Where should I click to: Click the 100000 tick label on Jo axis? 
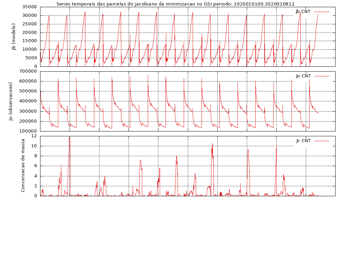pyautogui.click(x=28, y=131)
